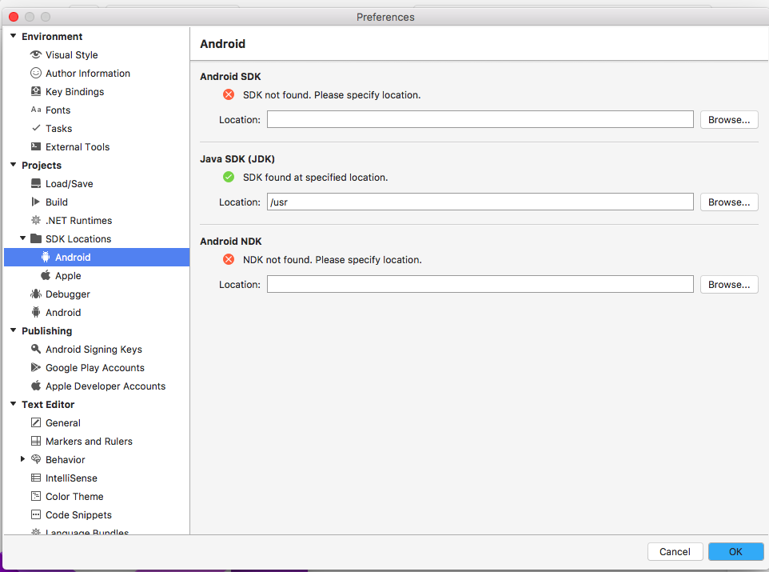Select the Fonts preferences page
Screen dimensions: 769x572
click(58, 110)
